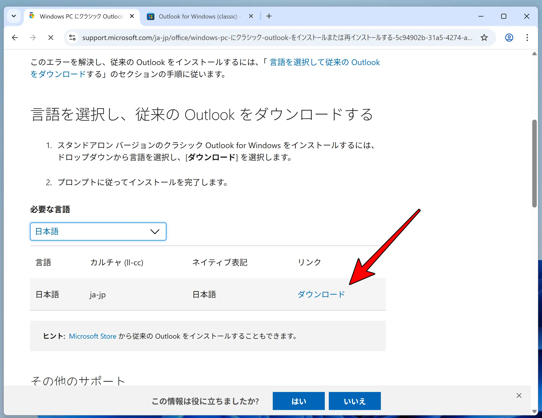Maximize the browser window
The height and width of the screenshot is (418, 542).
[x=504, y=16]
